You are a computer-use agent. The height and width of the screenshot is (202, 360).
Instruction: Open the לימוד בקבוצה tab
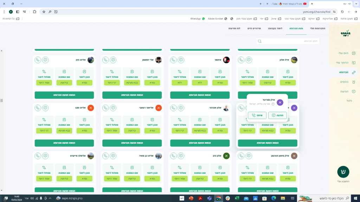[275, 28]
